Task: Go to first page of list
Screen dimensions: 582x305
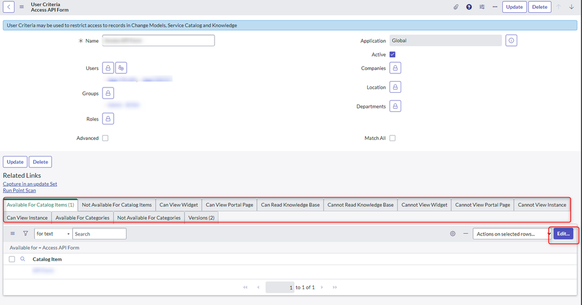Action: [246, 287]
